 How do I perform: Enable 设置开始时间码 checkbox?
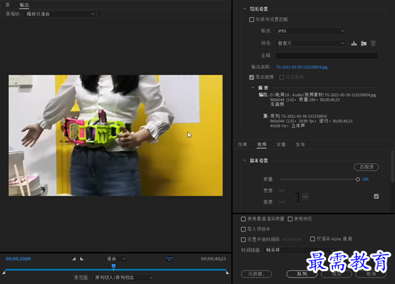(243, 239)
